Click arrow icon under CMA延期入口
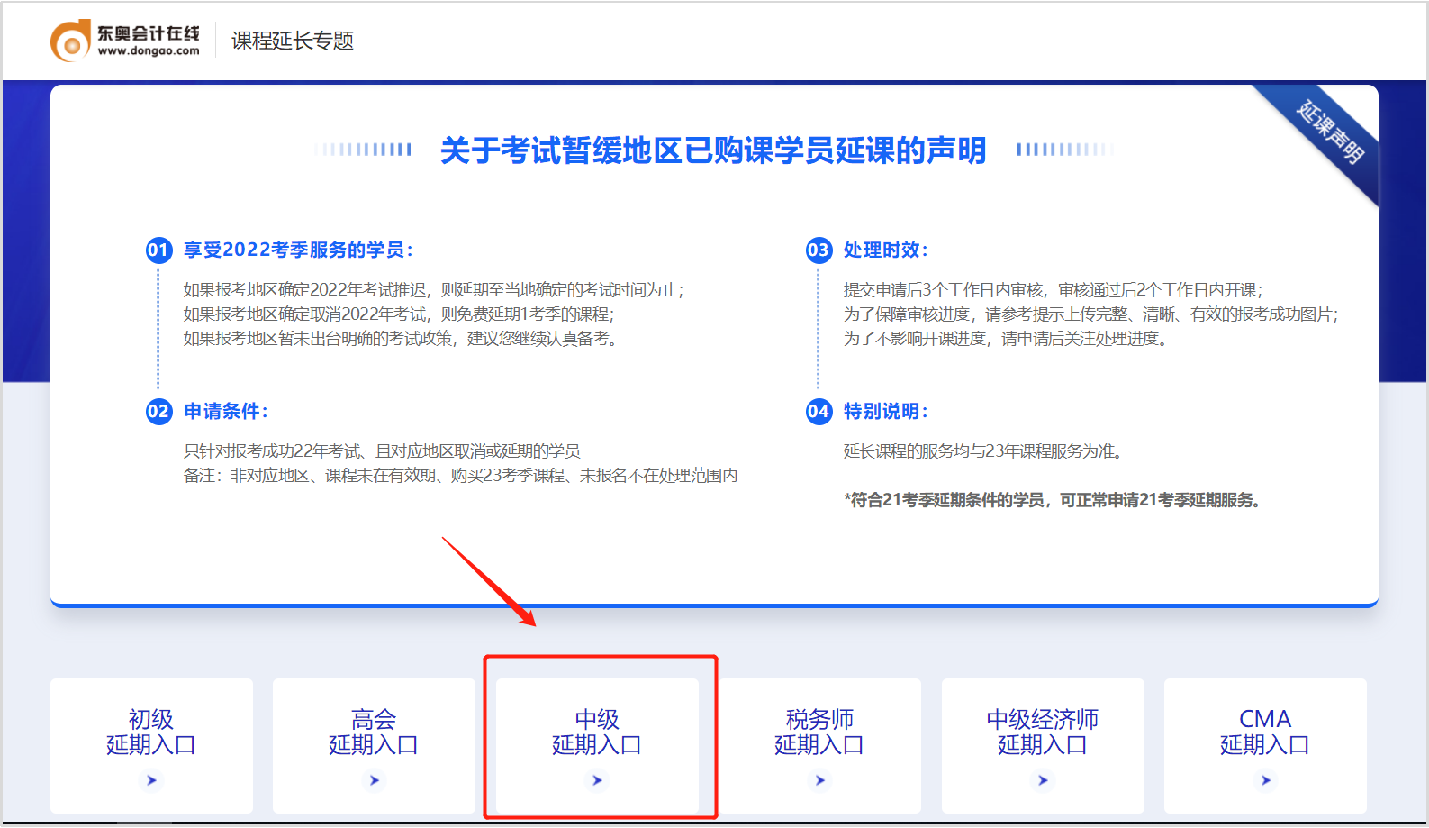 coord(1265,780)
